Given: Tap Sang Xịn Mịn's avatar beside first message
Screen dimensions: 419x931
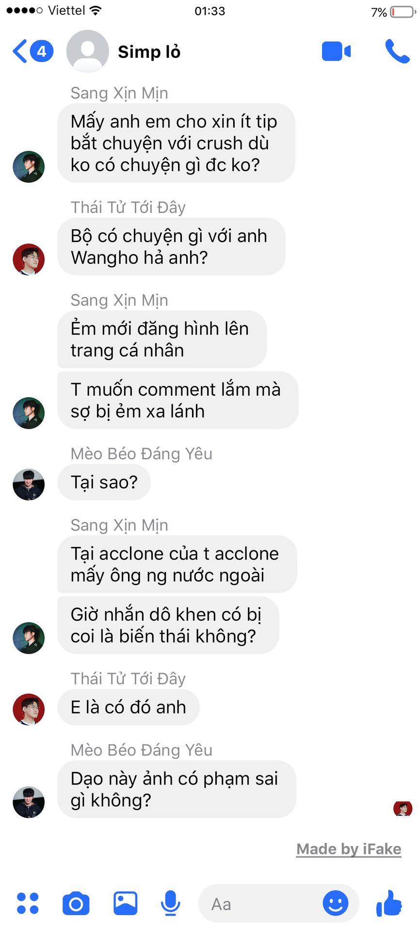Looking at the screenshot, I should click(29, 167).
